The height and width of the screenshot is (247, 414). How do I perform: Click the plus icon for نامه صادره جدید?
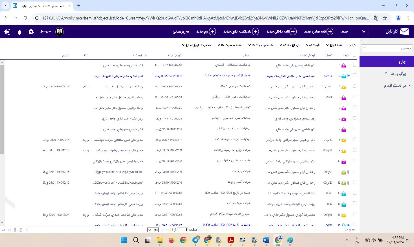point(330,32)
